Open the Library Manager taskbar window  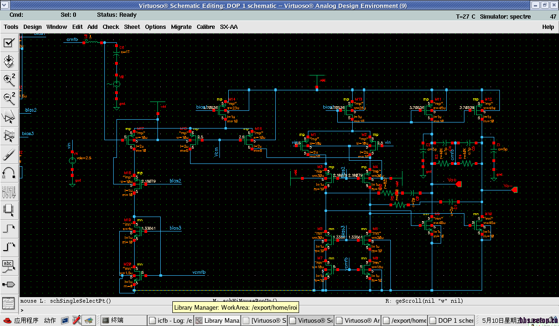(217, 320)
